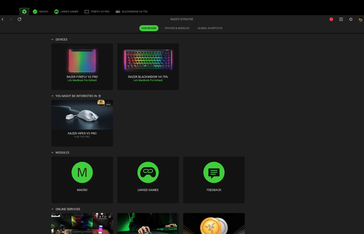Click the FOR THE PRO tagline
This screenshot has height=234, width=364.
pyautogui.click(x=82, y=137)
